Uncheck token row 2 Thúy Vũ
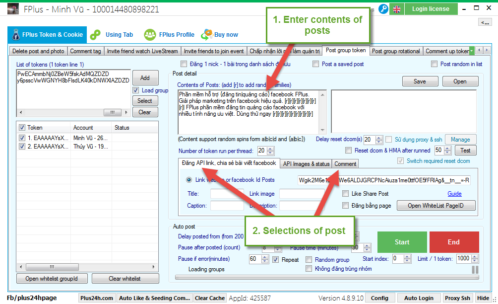 point(22,147)
